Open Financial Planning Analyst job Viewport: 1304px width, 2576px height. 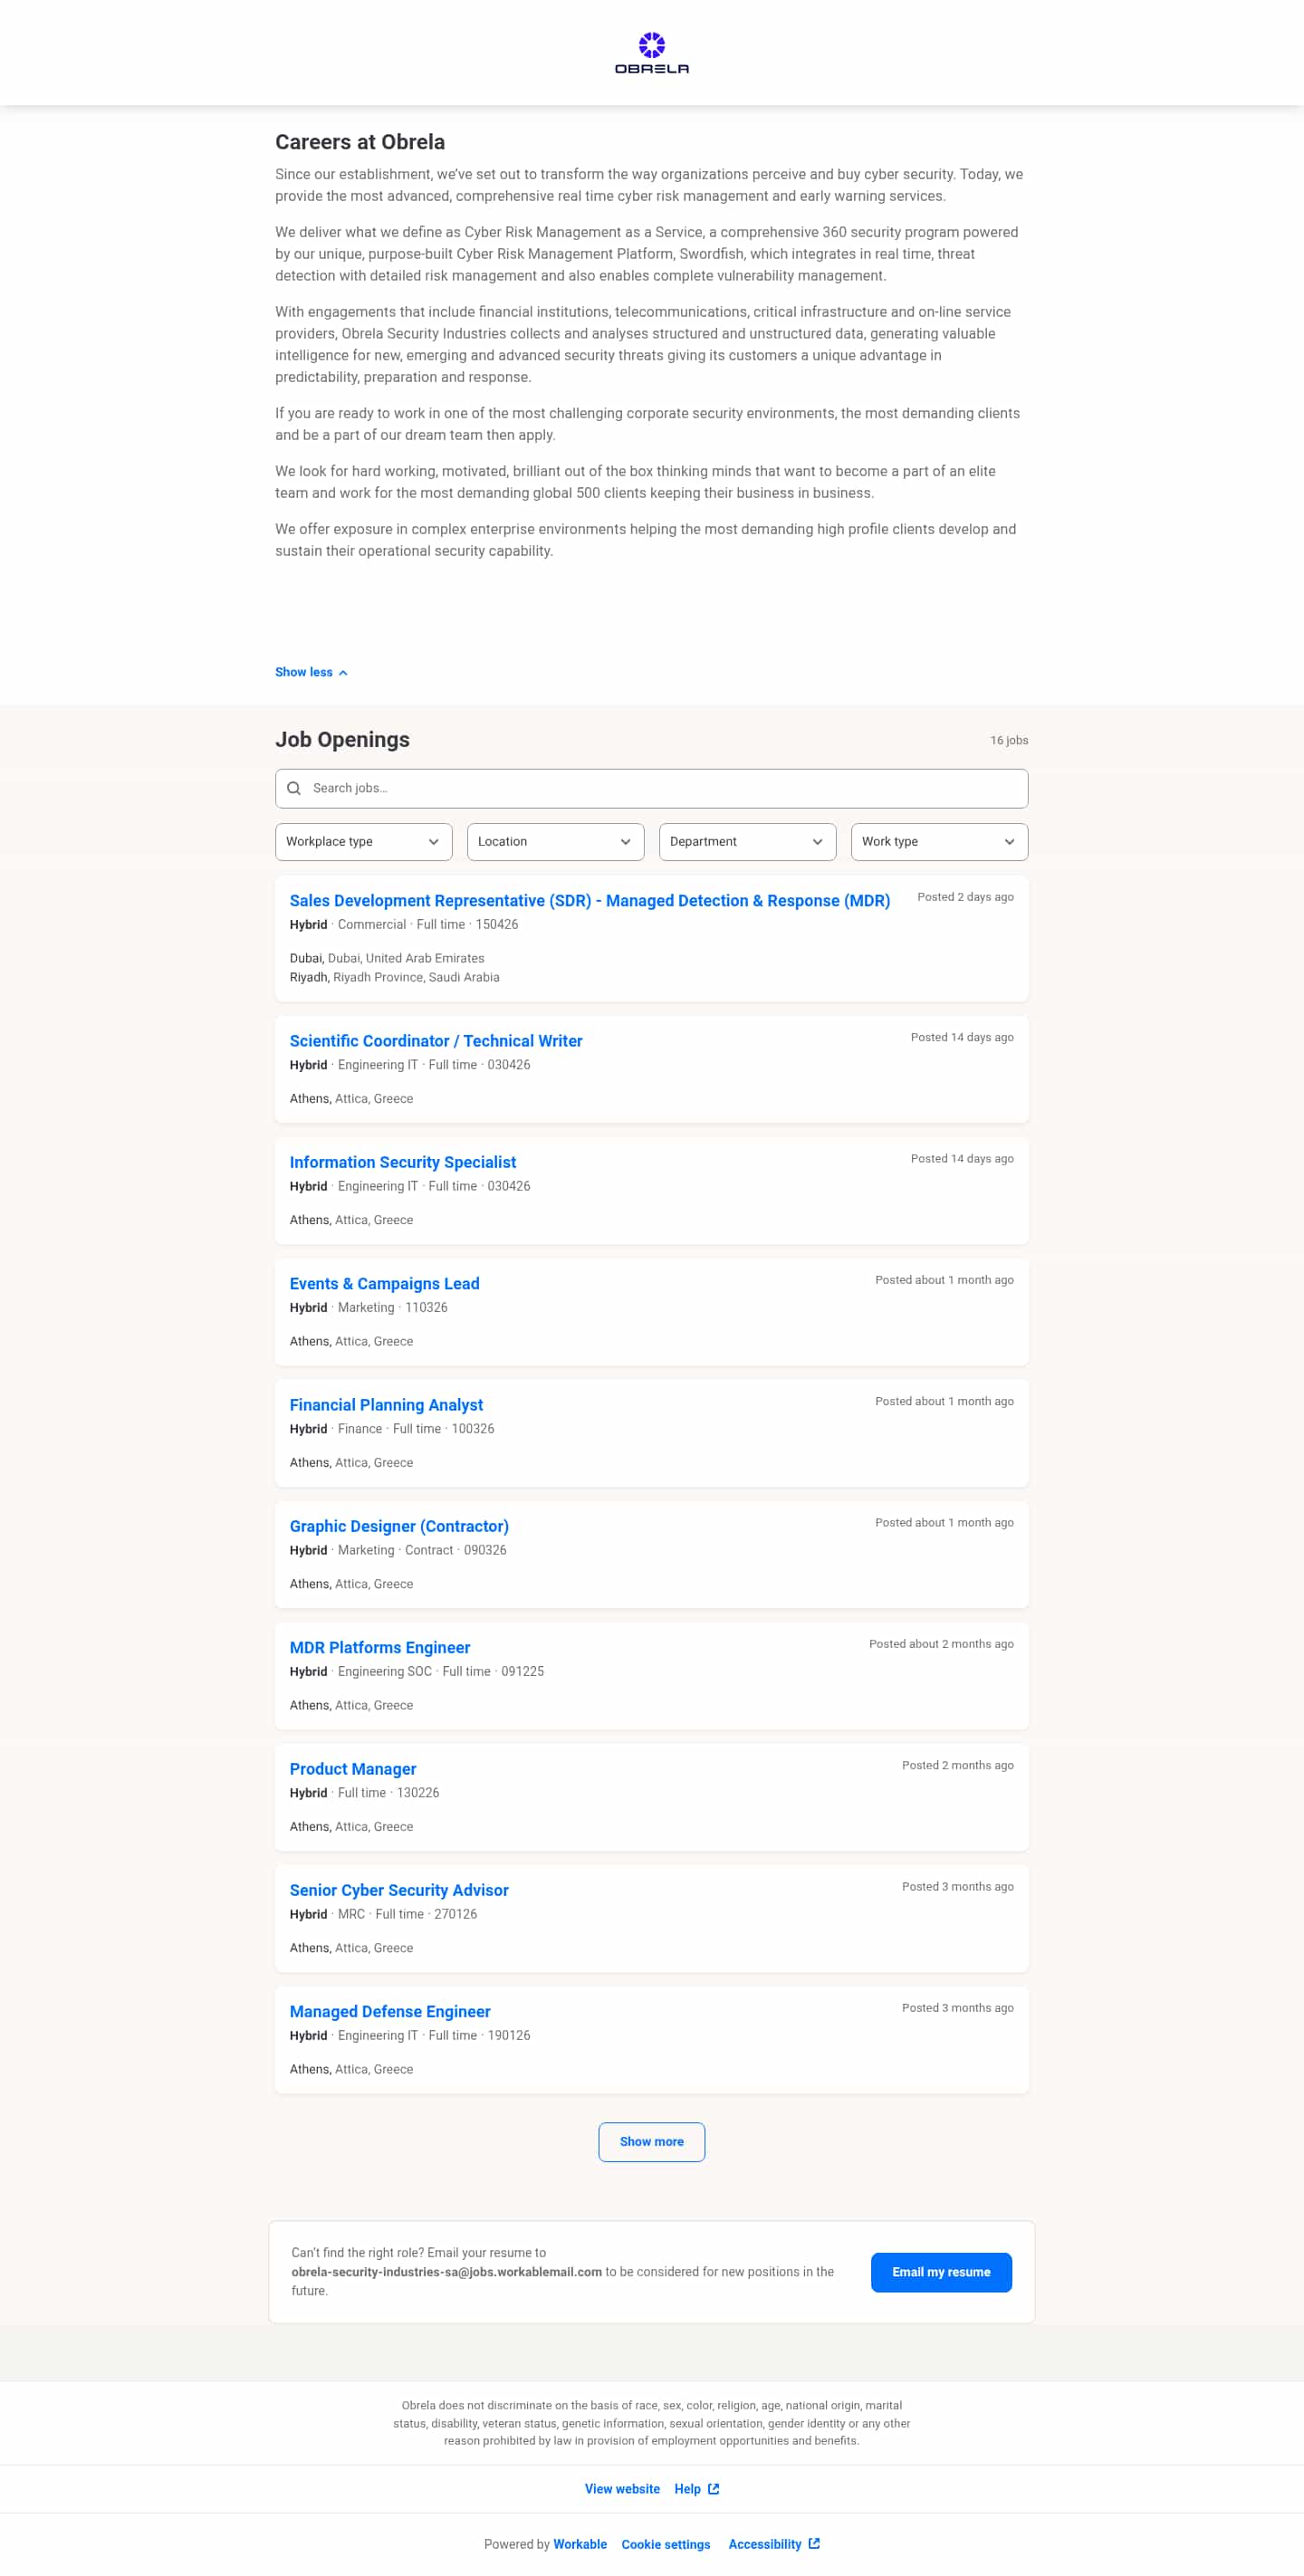tap(386, 1405)
